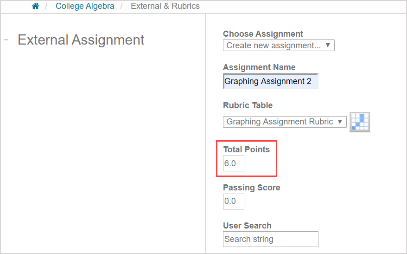This screenshot has width=407, height=254.
Task: Go to College Algebra breadcrumb link
Action: tap(85, 6)
